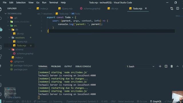Open the File menu
The width and height of the screenshot is (183, 103).
click(5, 3)
